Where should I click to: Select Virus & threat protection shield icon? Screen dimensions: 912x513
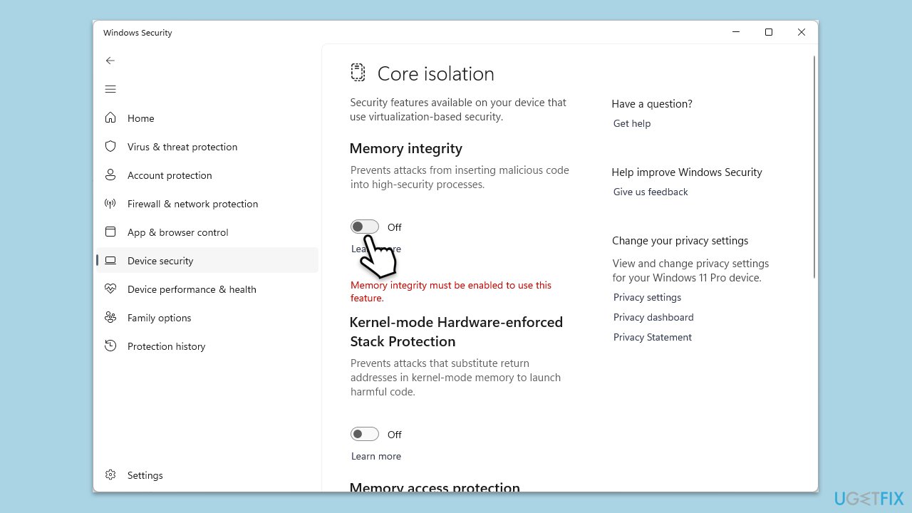click(x=110, y=147)
